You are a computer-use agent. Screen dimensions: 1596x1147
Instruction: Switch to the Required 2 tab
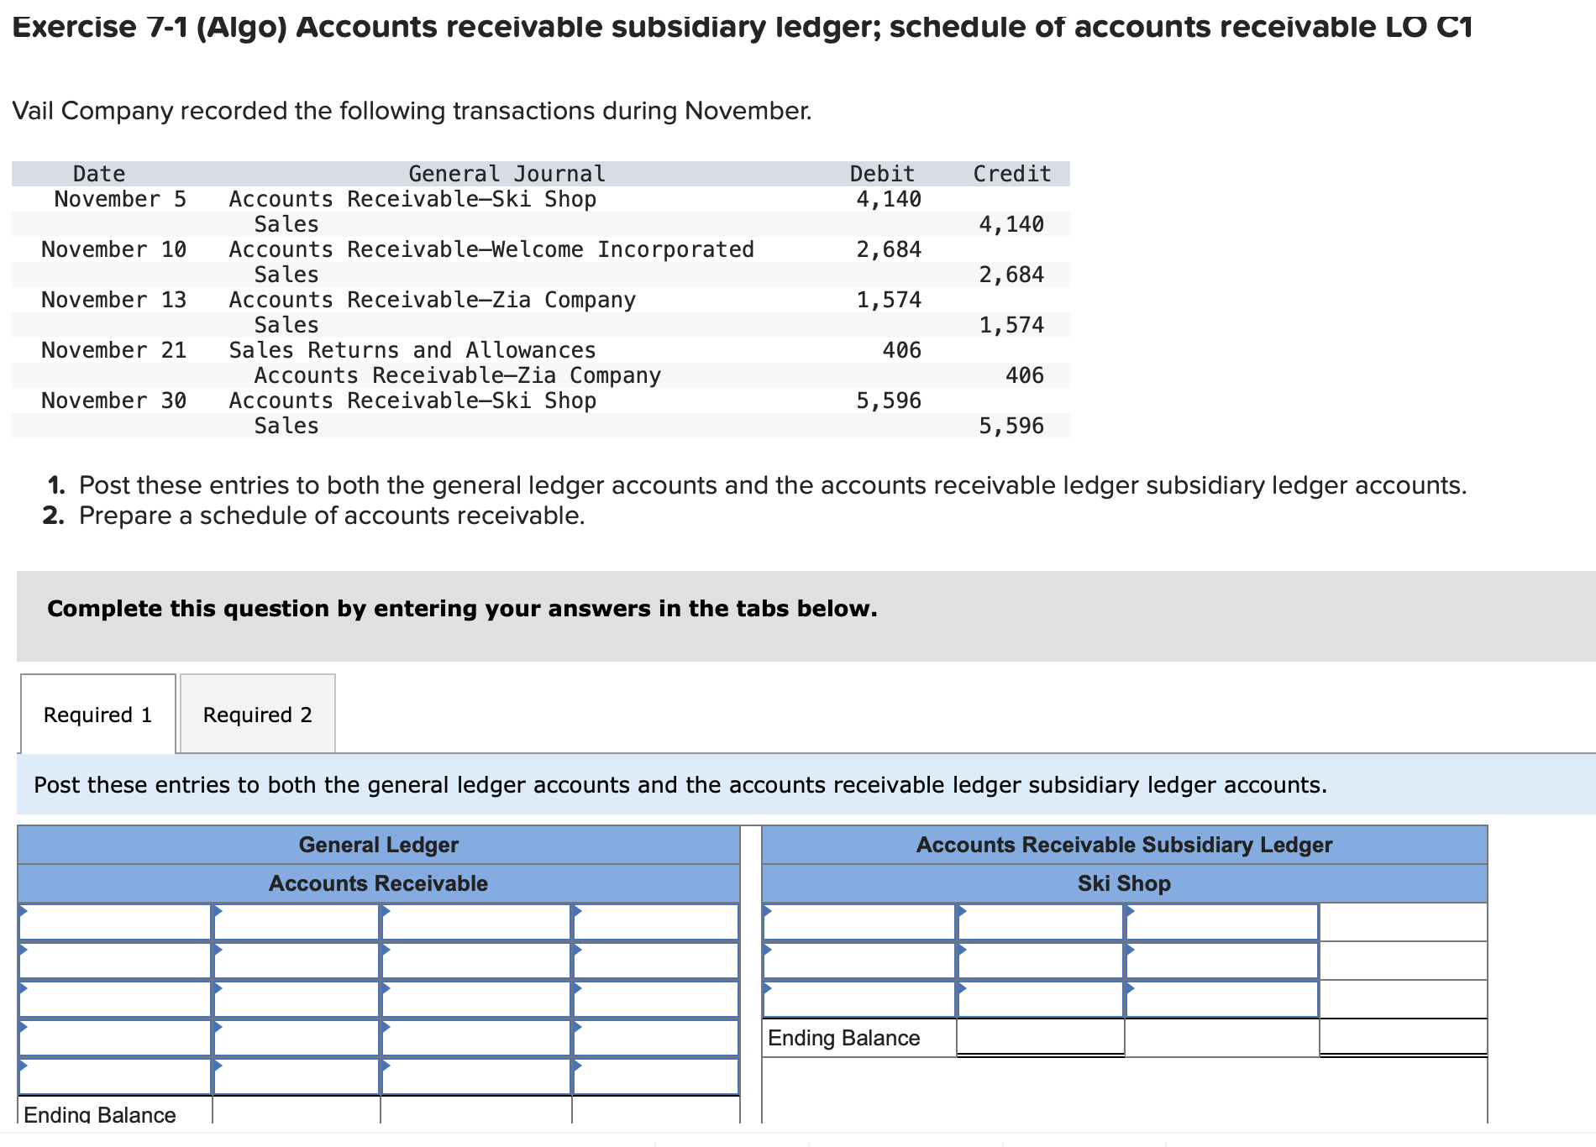(256, 714)
